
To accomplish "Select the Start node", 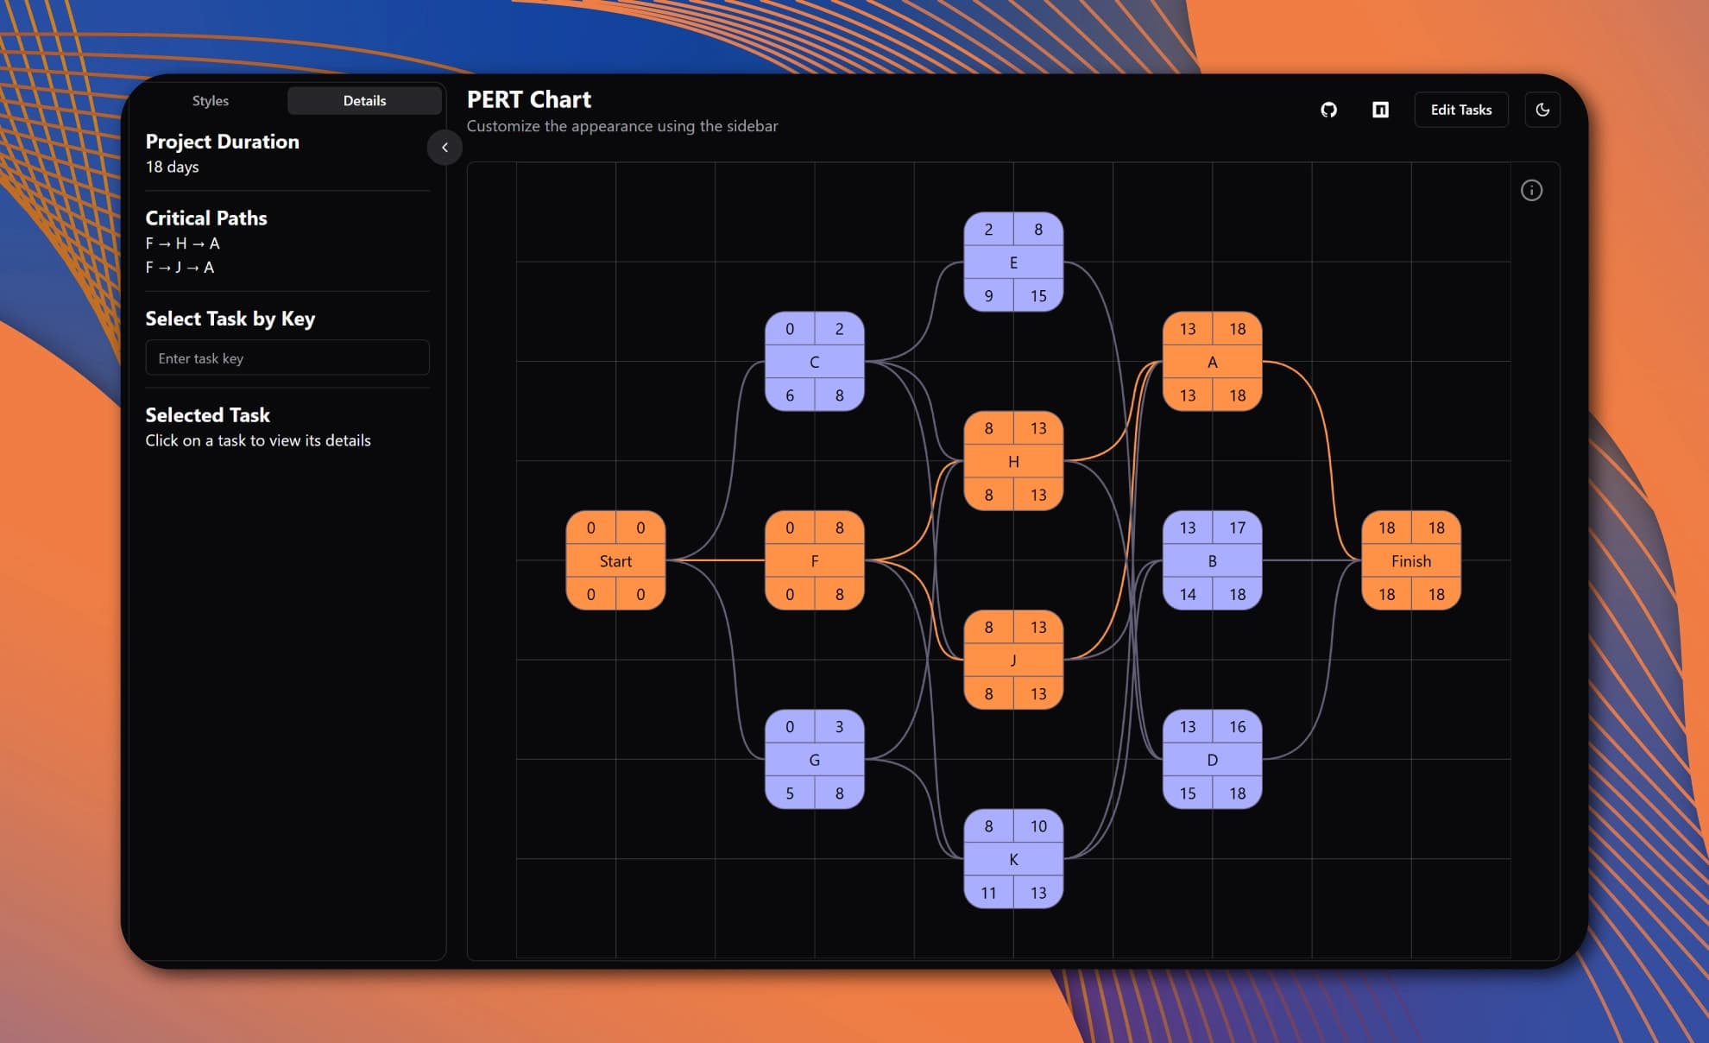I will click(x=615, y=561).
